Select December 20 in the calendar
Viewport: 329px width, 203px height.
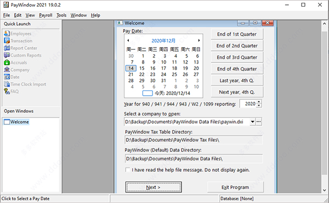[x=196, y=68]
